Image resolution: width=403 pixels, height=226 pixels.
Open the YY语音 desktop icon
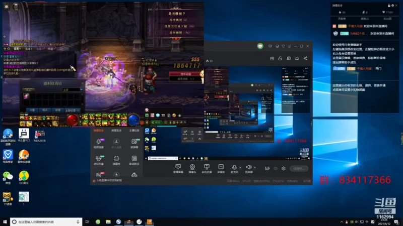[8, 199]
